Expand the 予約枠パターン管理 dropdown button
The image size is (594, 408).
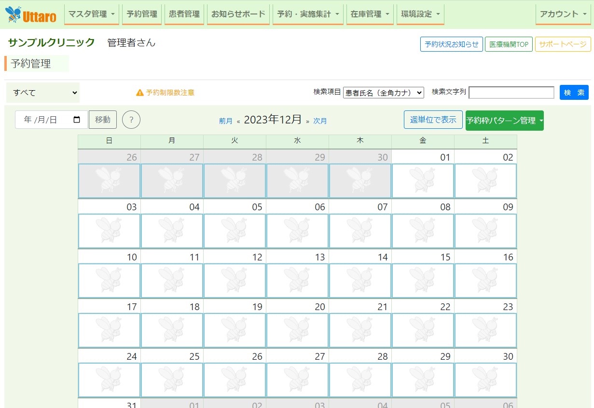(x=504, y=121)
